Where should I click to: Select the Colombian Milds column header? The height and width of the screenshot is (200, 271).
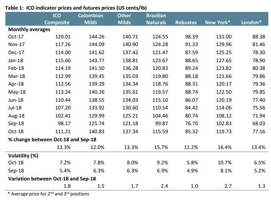91,19
